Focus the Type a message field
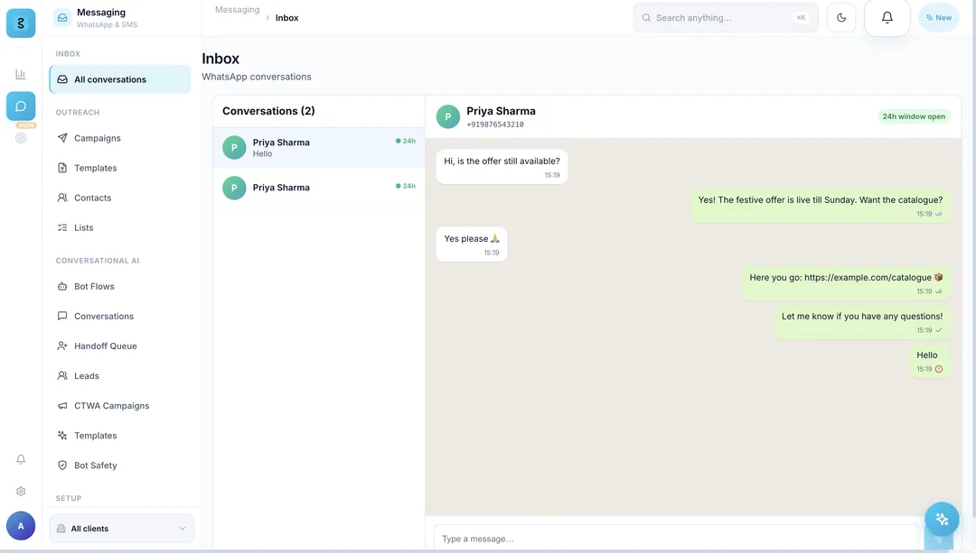 coord(675,539)
